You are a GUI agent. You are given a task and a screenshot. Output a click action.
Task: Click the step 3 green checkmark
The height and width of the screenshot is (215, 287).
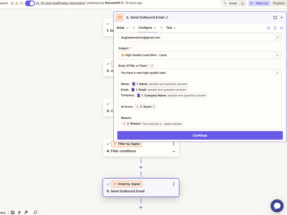click(108, 104)
